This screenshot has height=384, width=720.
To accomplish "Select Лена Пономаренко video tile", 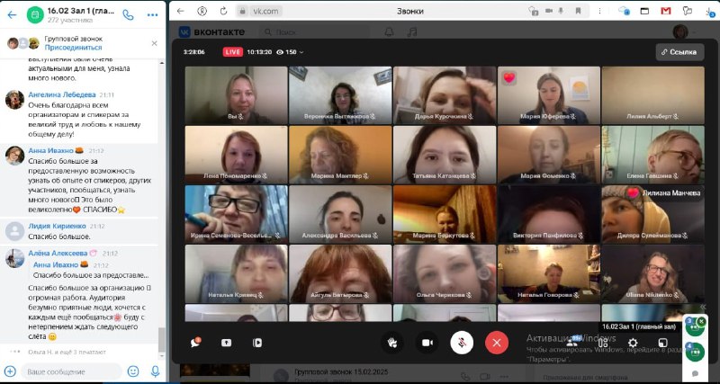I will point(236,155).
